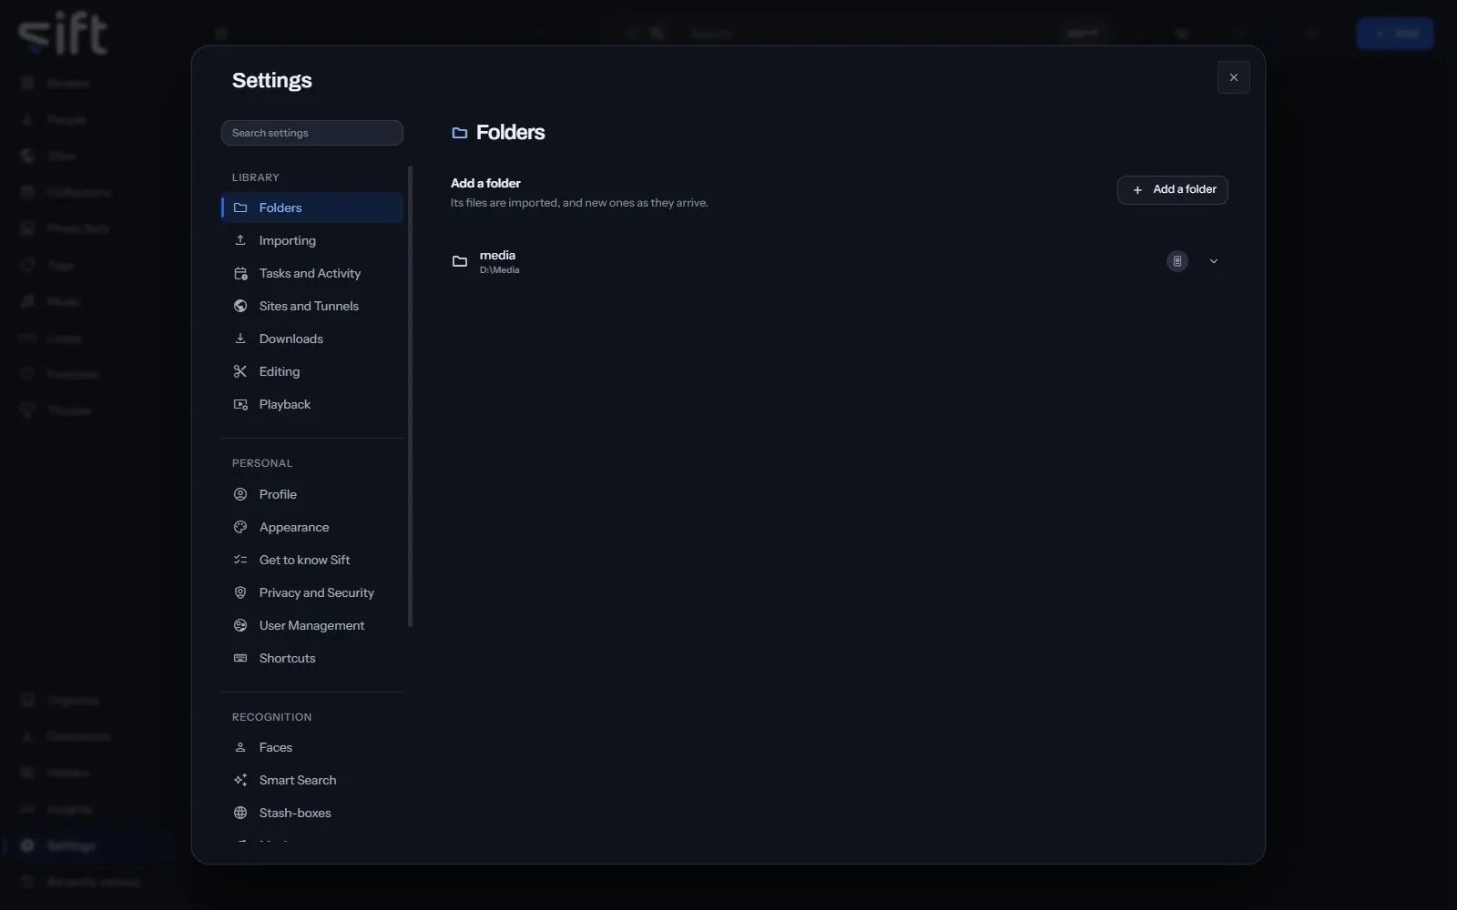Click the Add a folder button

1173,189
